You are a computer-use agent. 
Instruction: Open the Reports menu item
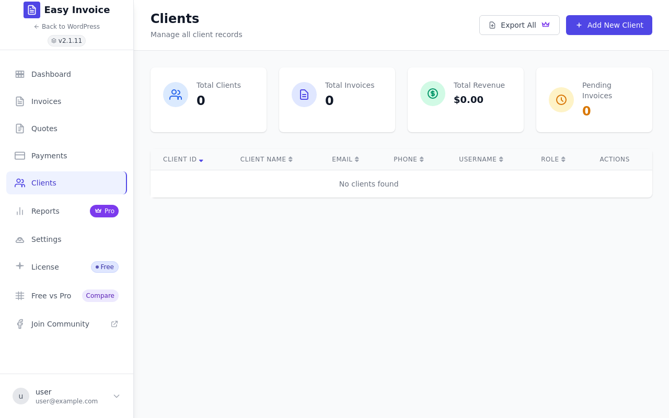pos(66,211)
